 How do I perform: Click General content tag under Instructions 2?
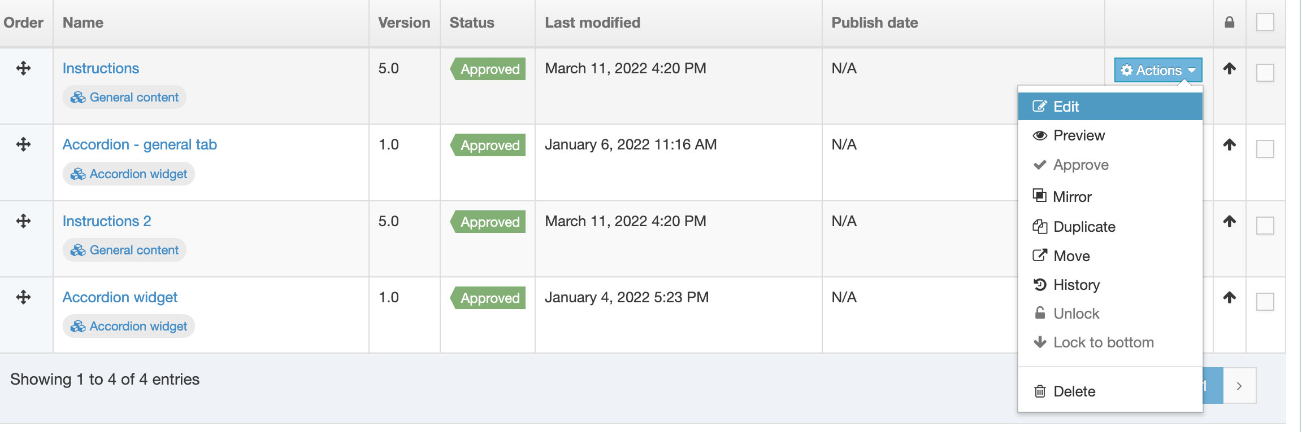pos(125,250)
